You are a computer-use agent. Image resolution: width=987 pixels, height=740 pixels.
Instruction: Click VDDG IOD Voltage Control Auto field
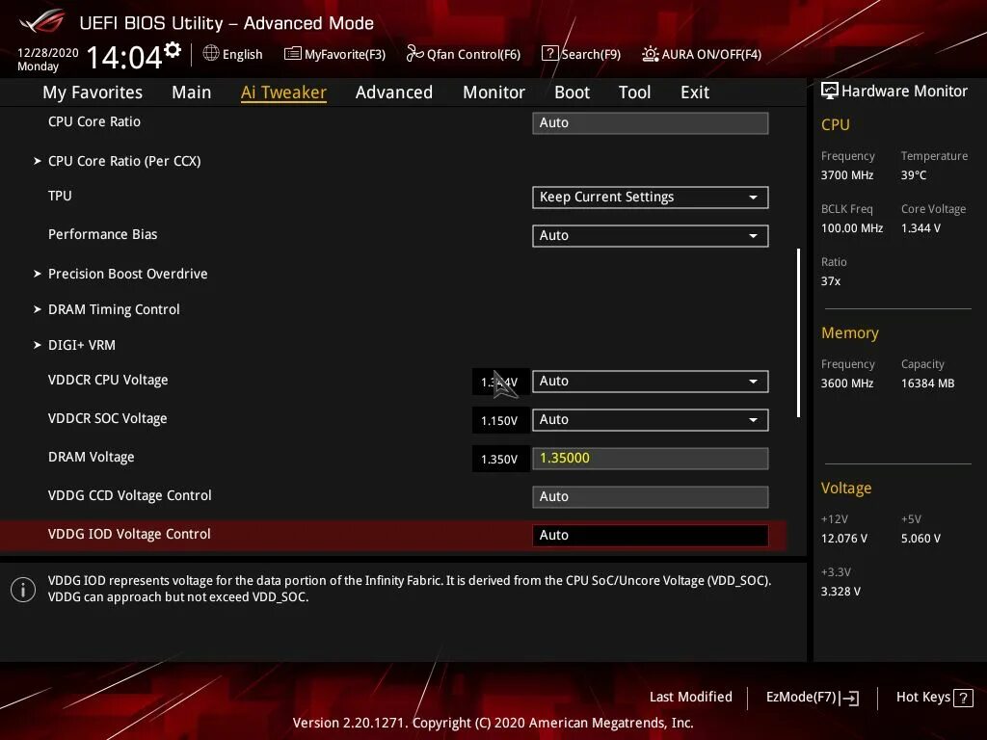[x=651, y=535]
